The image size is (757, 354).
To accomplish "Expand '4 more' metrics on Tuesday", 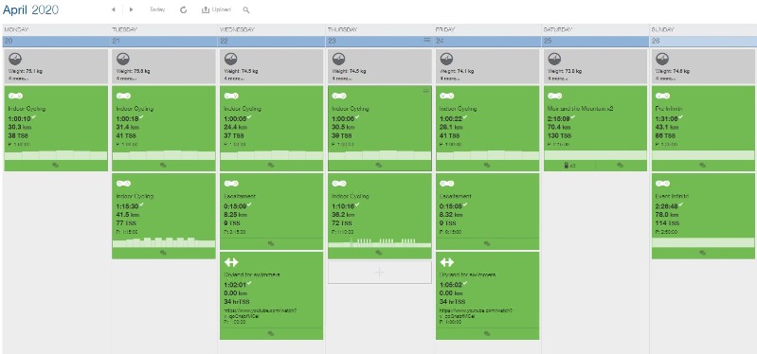I will pos(124,79).
